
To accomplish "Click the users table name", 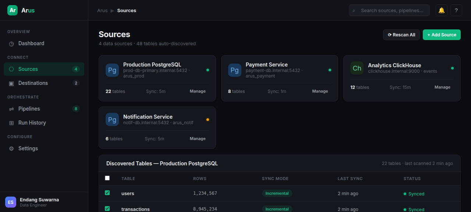I will (128, 194).
